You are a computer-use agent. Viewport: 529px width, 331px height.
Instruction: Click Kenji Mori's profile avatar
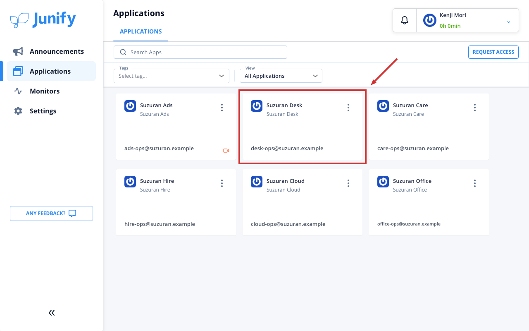(x=430, y=20)
